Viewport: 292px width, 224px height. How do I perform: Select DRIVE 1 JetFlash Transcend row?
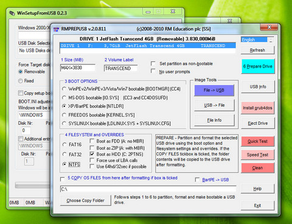tap(148, 46)
